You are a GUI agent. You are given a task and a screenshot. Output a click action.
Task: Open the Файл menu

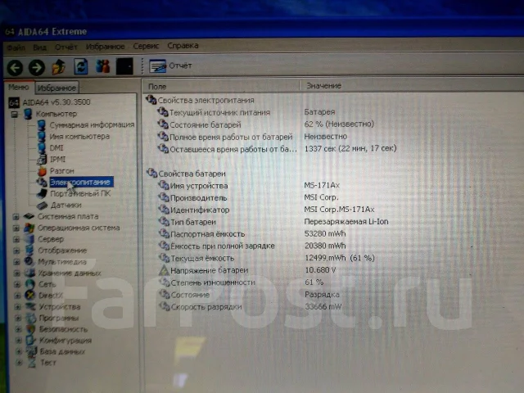(x=16, y=47)
